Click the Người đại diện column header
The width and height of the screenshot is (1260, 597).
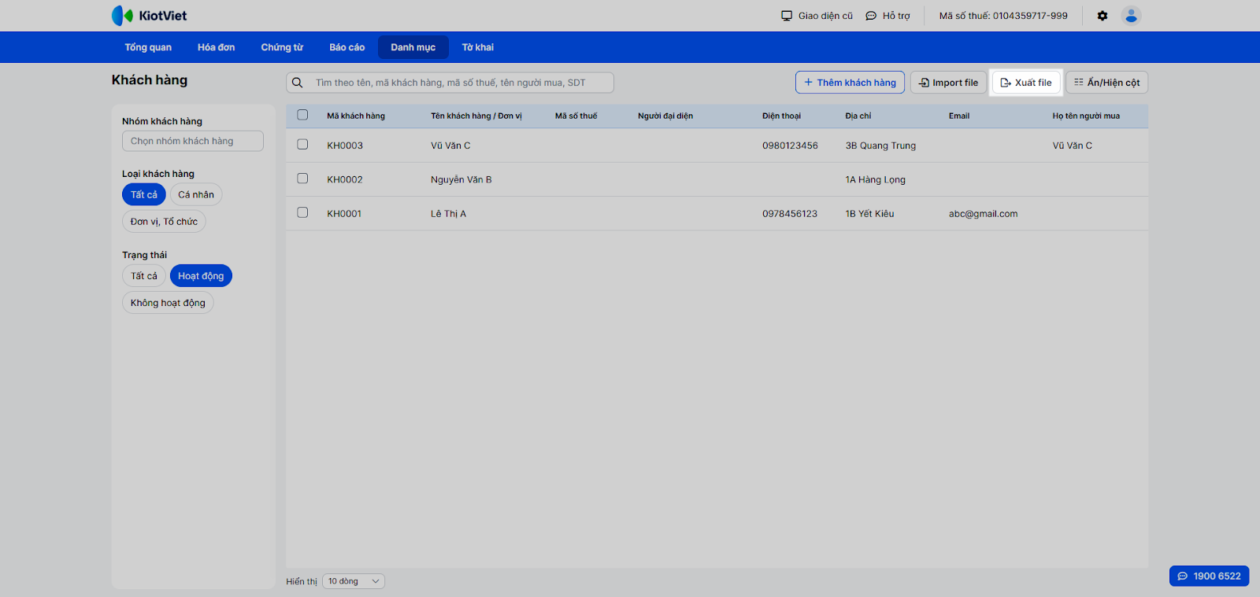click(665, 116)
